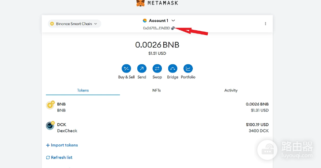Screen dimensions: 321x168
Task: Click the Refresh list link
Action: (x=59, y=158)
